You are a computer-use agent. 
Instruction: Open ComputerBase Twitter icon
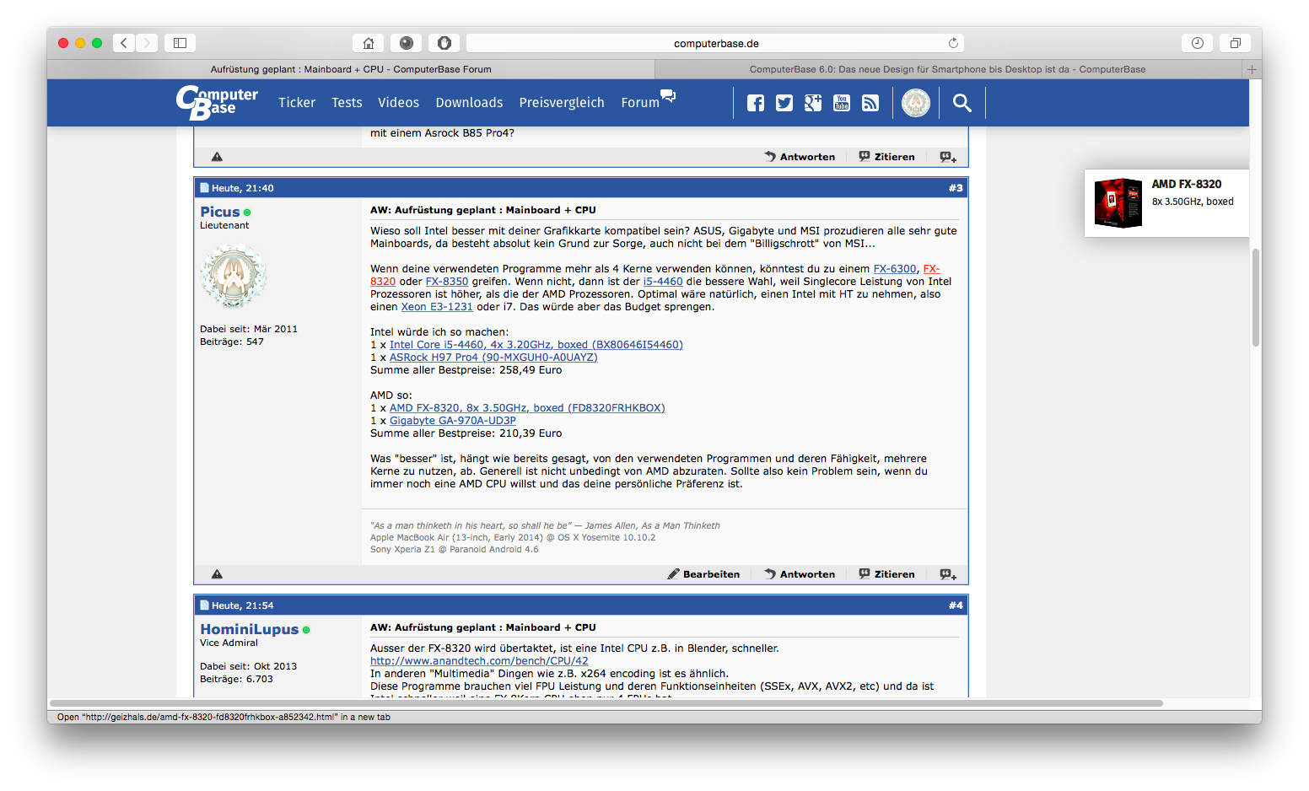[x=784, y=103]
